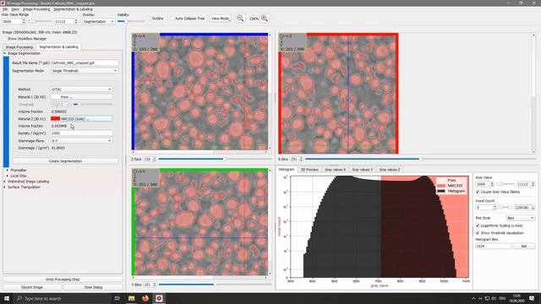The height and width of the screenshot is (304, 541).
Task: Expand the Surface Triangulation section
Action: 5,187
